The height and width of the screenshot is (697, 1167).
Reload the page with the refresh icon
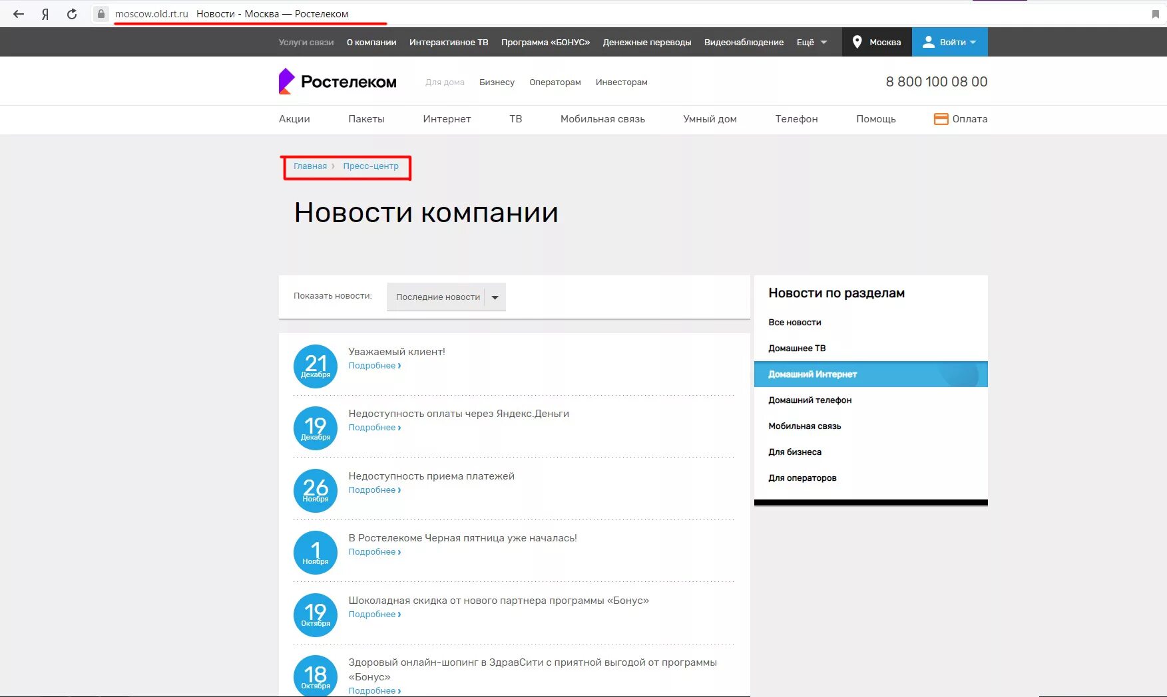[72, 14]
